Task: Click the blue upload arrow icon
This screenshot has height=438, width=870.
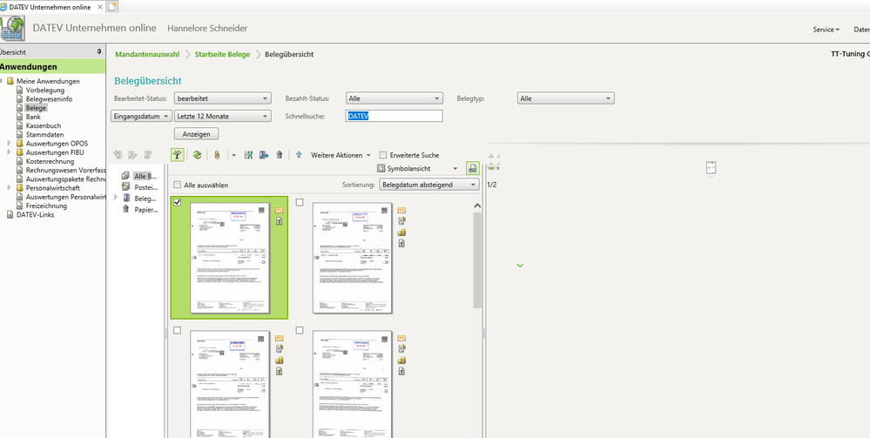Action: [x=299, y=156]
